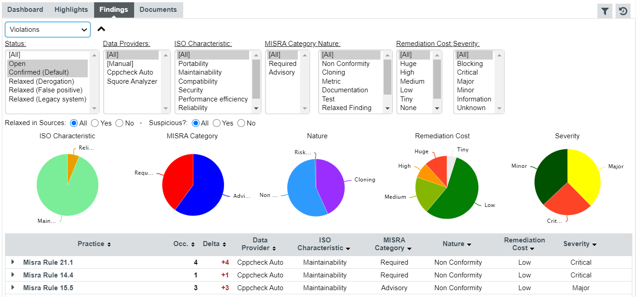The image size is (636, 297).
Task: Select Yes for Relaxed in Sources
Action: click(x=95, y=123)
